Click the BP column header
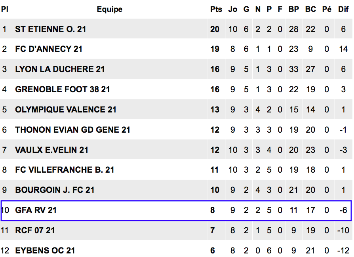 tap(294, 9)
